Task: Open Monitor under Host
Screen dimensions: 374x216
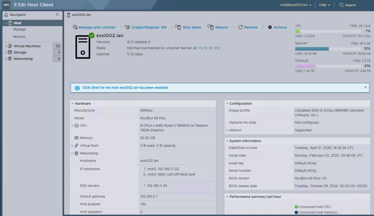Action: 19,37
